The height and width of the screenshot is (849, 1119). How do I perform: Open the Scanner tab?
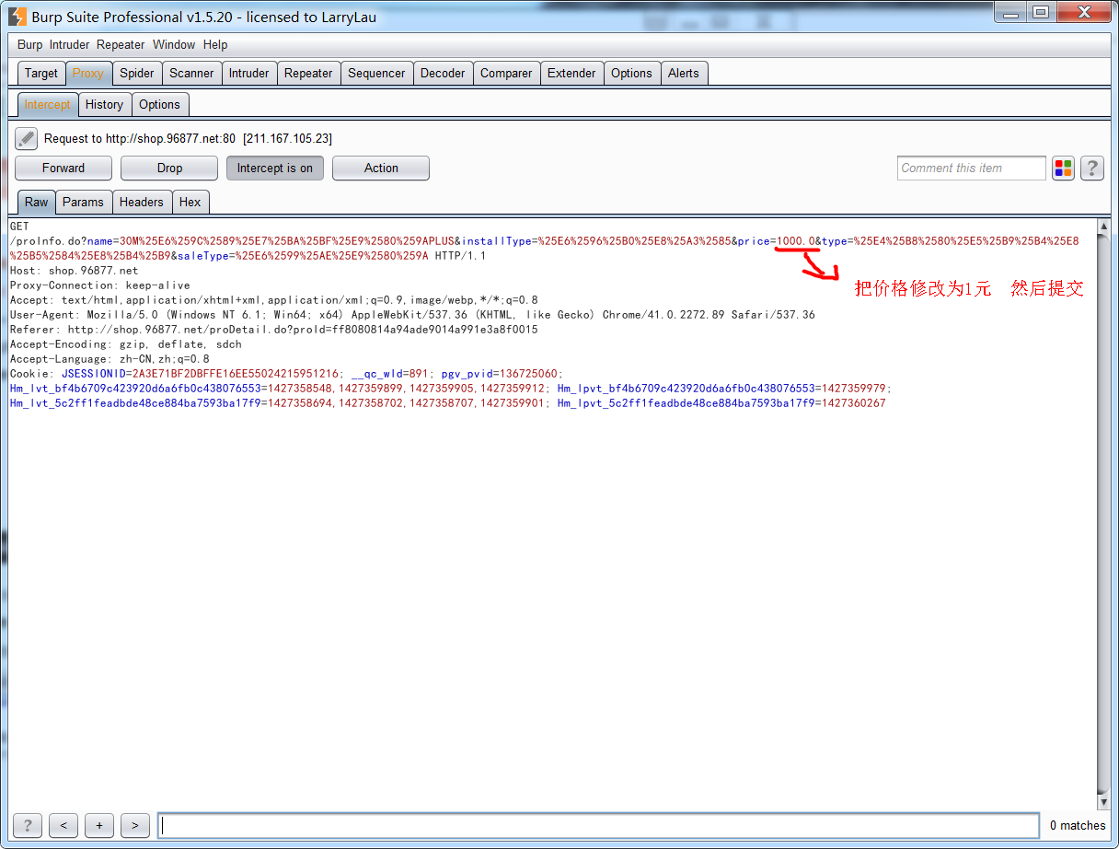pyautogui.click(x=191, y=74)
